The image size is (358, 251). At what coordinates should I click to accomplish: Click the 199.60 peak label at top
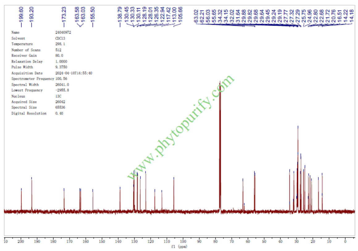(21, 13)
